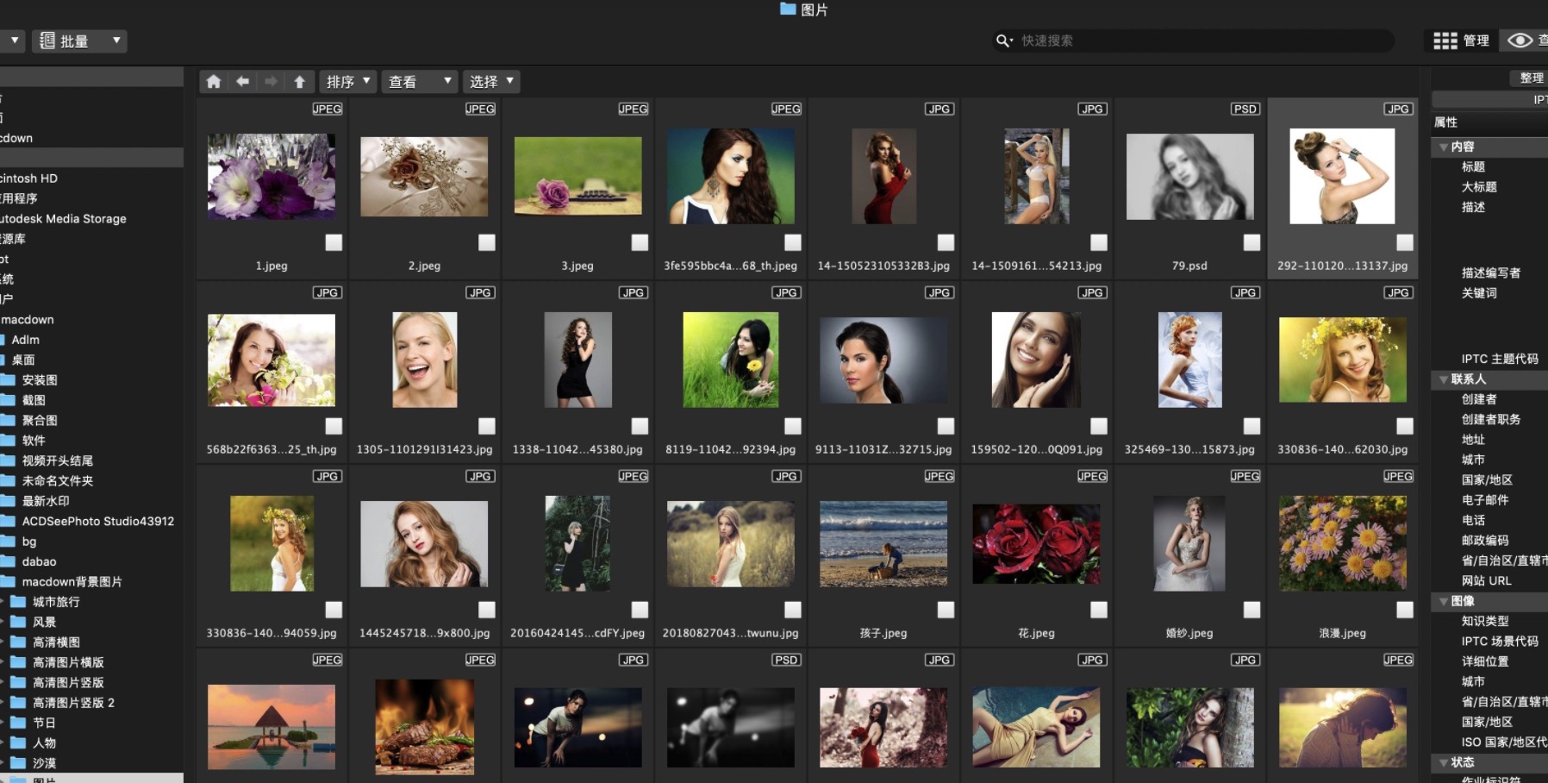The width and height of the screenshot is (1548, 783).
Task: Collapse the 图像 section triangle
Action: pyautogui.click(x=1443, y=601)
